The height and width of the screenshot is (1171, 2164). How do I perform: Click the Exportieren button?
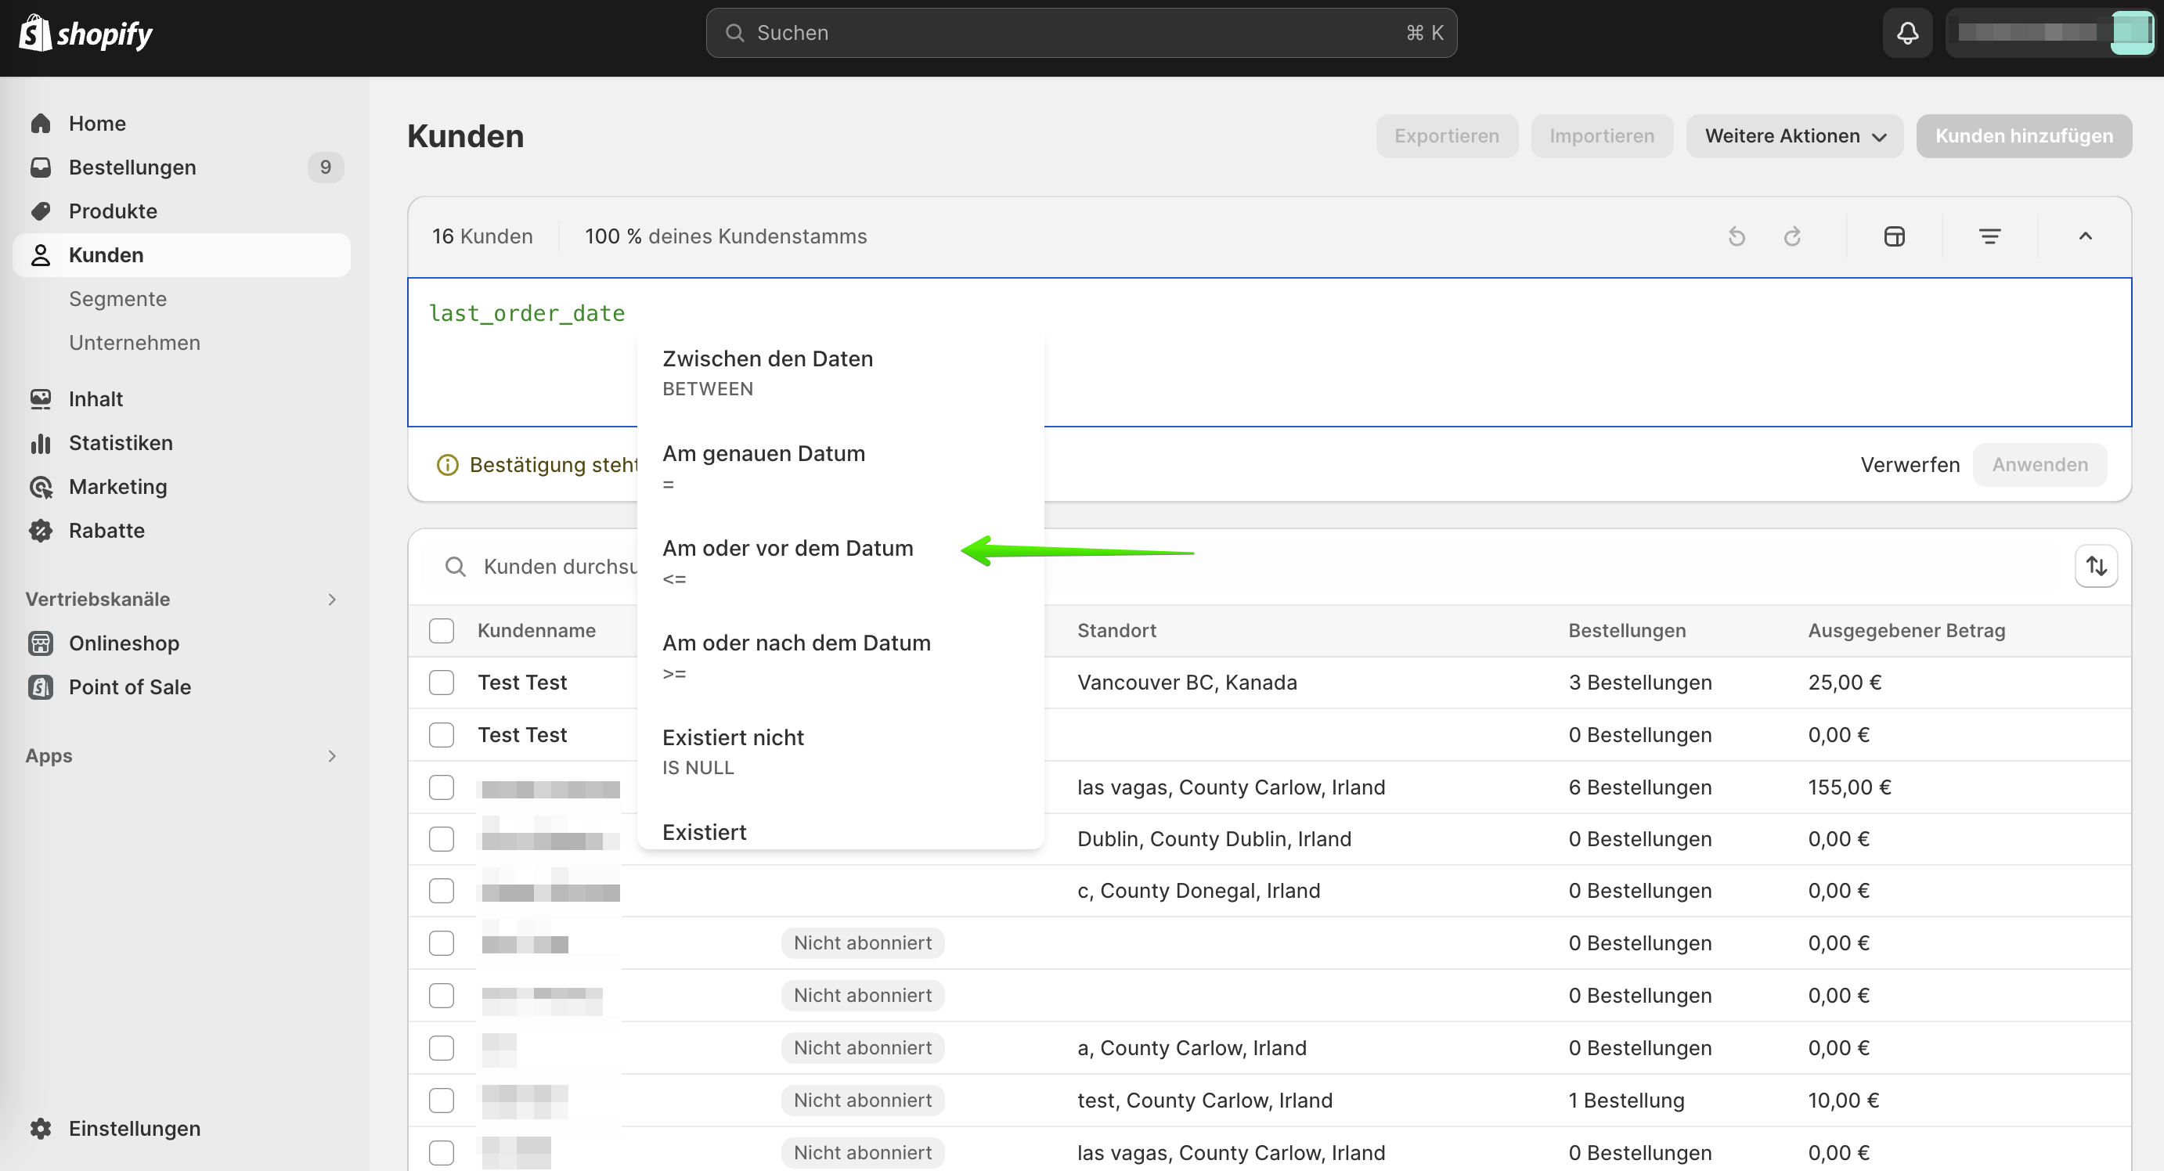tap(1447, 136)
